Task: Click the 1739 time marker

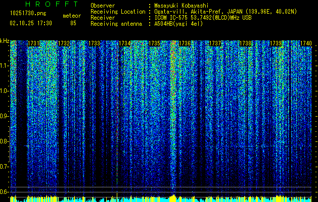Action: 276,43
